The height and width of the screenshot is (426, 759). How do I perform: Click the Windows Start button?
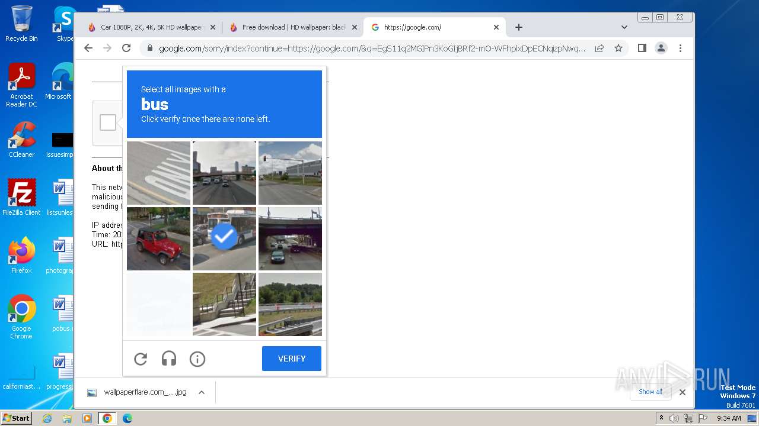pyautogui.click(x=16, y=418)
